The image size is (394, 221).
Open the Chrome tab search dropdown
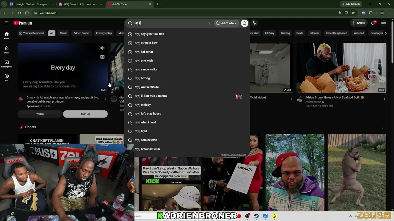click(x=4, y=4)
